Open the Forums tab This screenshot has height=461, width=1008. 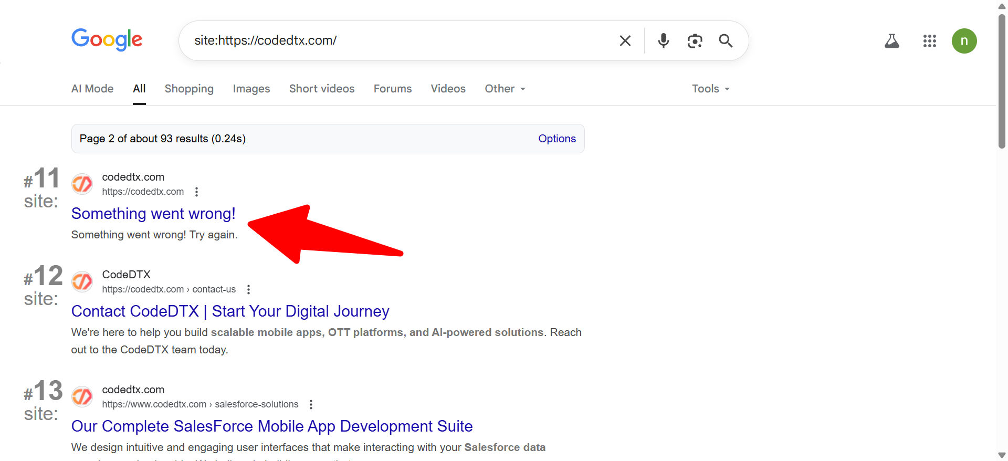click(393, 89)
